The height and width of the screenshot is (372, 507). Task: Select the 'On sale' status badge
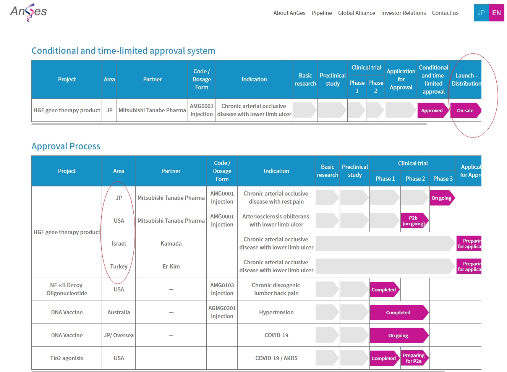466,110
